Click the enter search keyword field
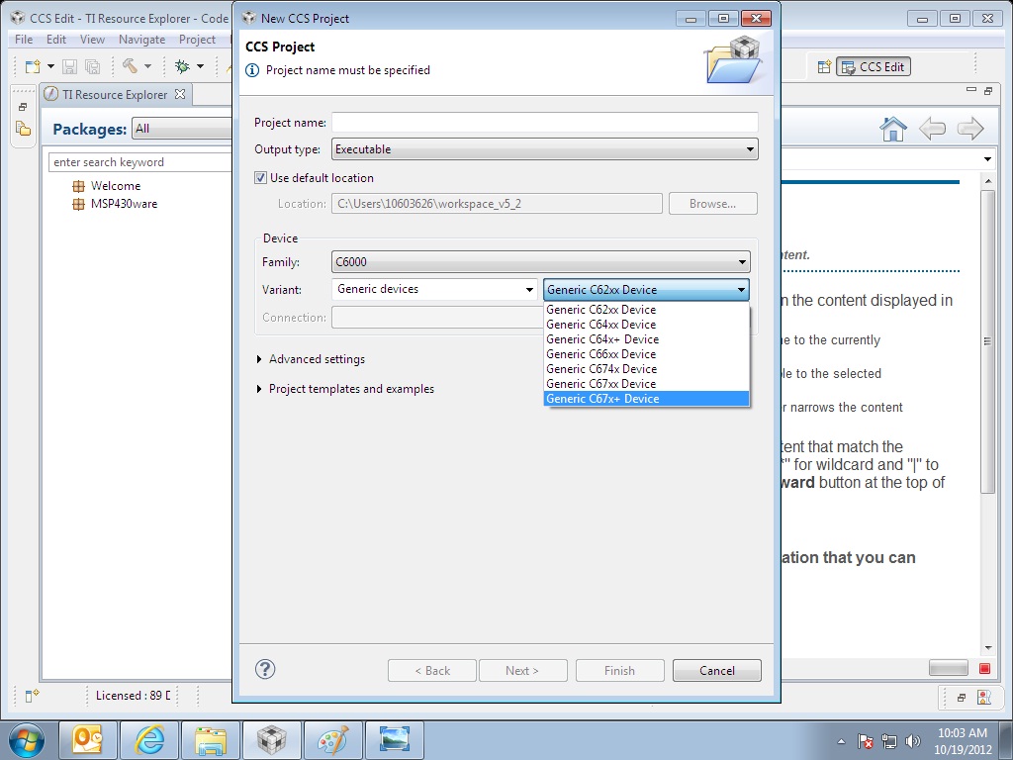This screenshot has width=1013, height=760. [x=140, y=162]
